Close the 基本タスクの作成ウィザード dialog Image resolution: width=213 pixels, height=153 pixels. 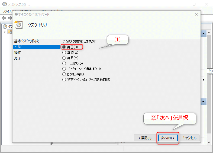tap(196, 14)
